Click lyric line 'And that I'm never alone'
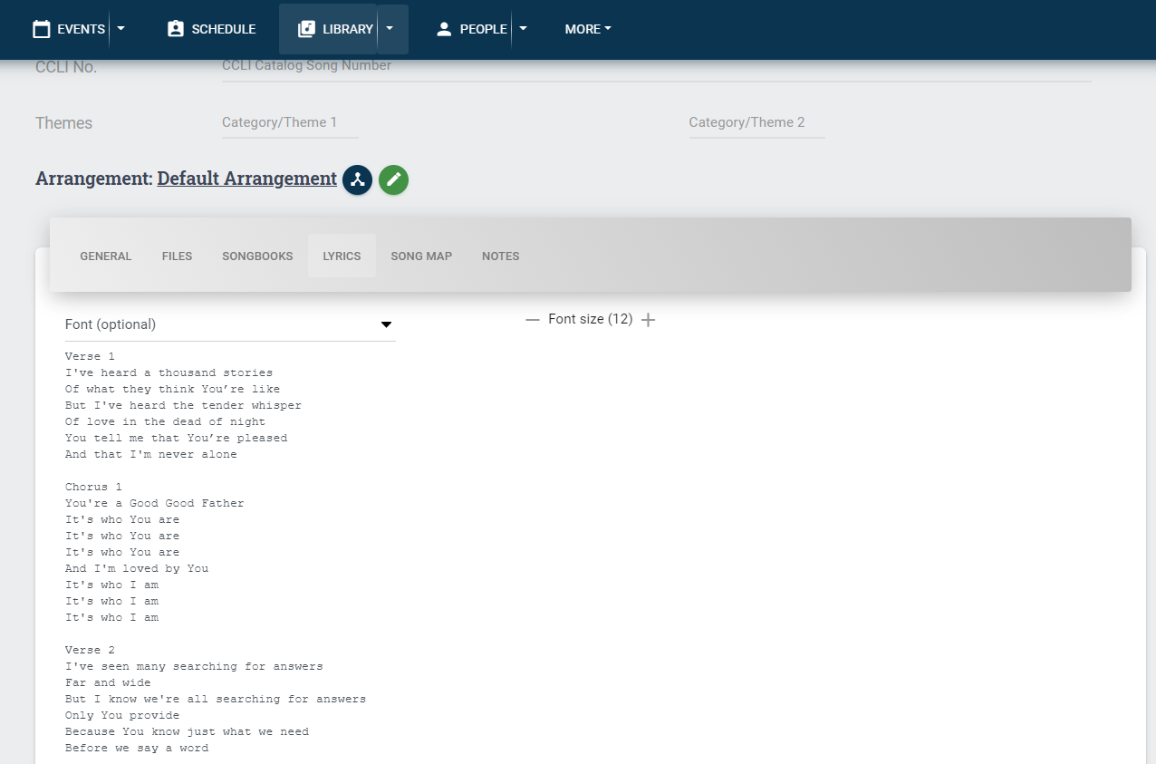 coord(151,455)
